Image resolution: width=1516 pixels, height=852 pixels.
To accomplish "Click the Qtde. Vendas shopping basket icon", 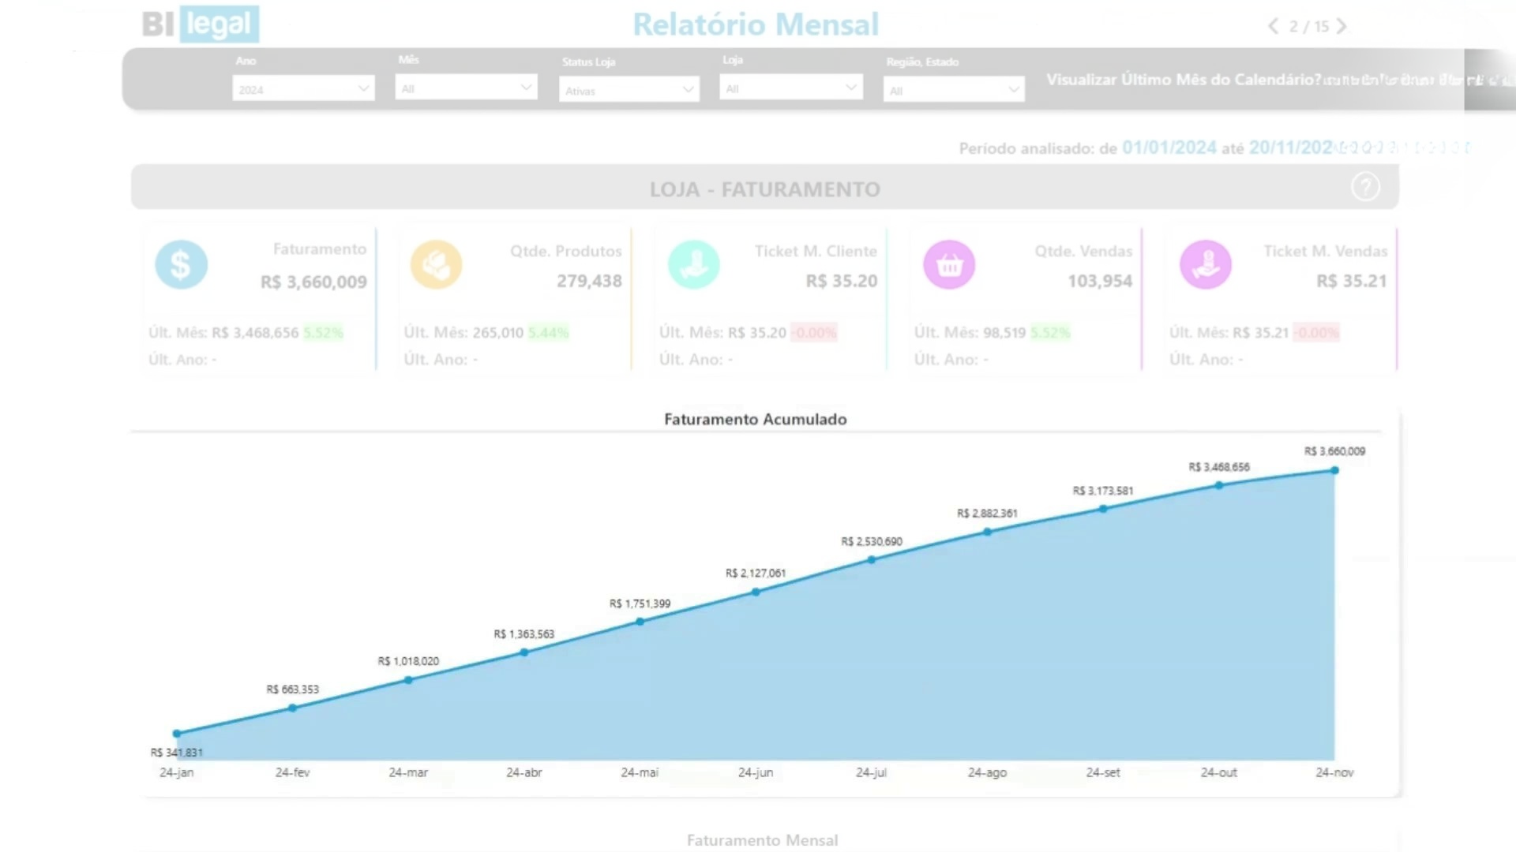I will [949, 264].
